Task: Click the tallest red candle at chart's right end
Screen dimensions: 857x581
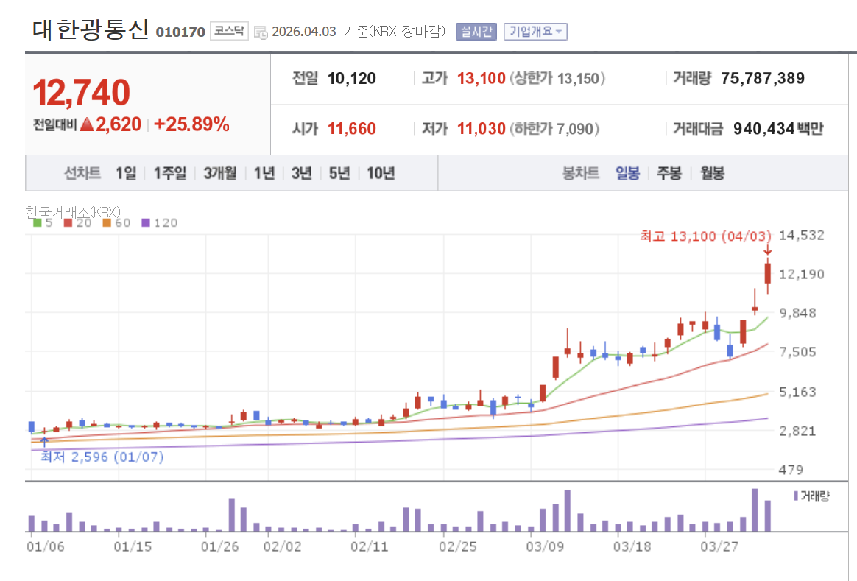Action: pos(768,273)
